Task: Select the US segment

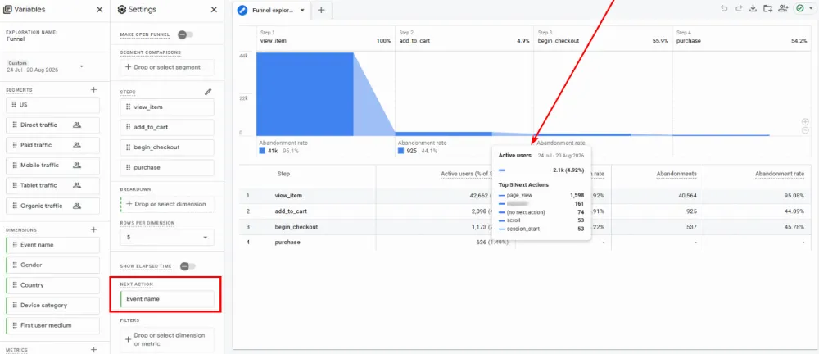Action: [52, 105]
